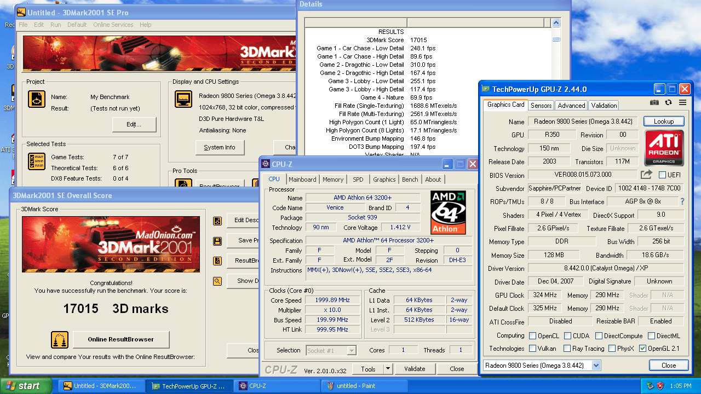
Task: Toggle the UEFI checkbox
Action: 662,175
